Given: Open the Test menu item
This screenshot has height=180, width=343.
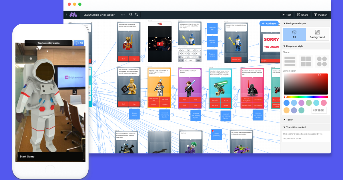Looking at the screenshot, I should (x=287, y=15).
